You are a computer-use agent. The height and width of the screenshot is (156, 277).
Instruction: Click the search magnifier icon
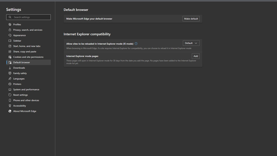(x=10, y=17)
